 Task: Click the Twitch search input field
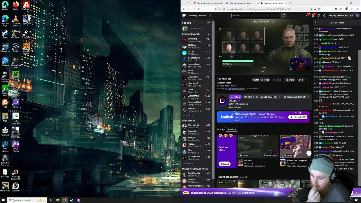tap(256, 16)
